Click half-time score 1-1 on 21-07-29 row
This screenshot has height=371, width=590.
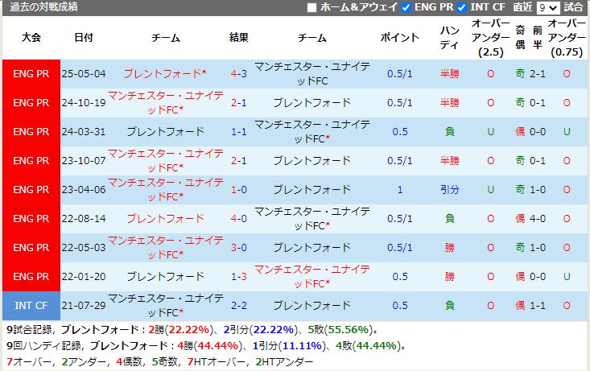click(538, 306)
